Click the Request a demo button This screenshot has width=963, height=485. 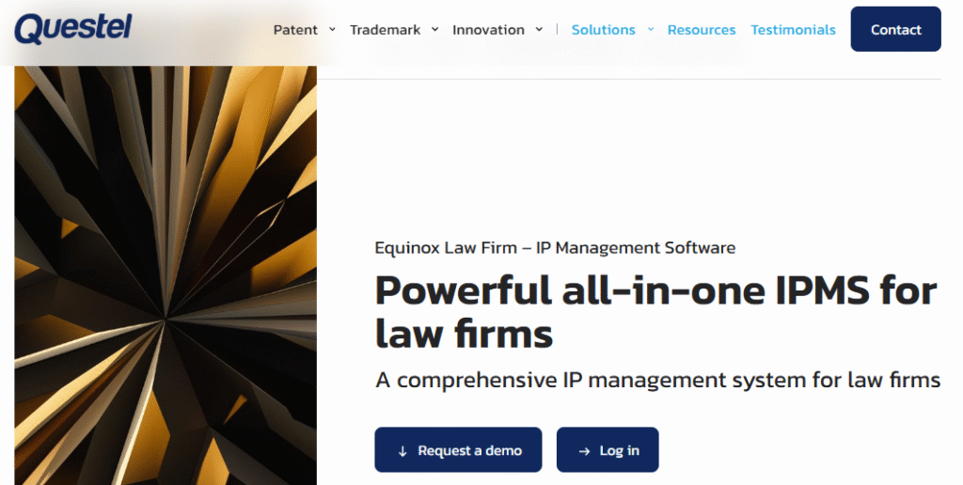pyautogui.click(x=458, y=450)
